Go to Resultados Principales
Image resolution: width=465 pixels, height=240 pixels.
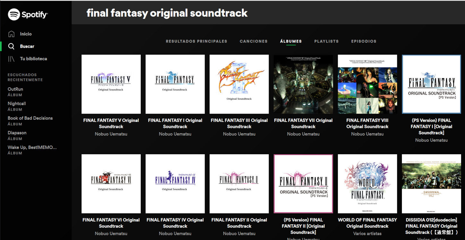tap(196, 41)
